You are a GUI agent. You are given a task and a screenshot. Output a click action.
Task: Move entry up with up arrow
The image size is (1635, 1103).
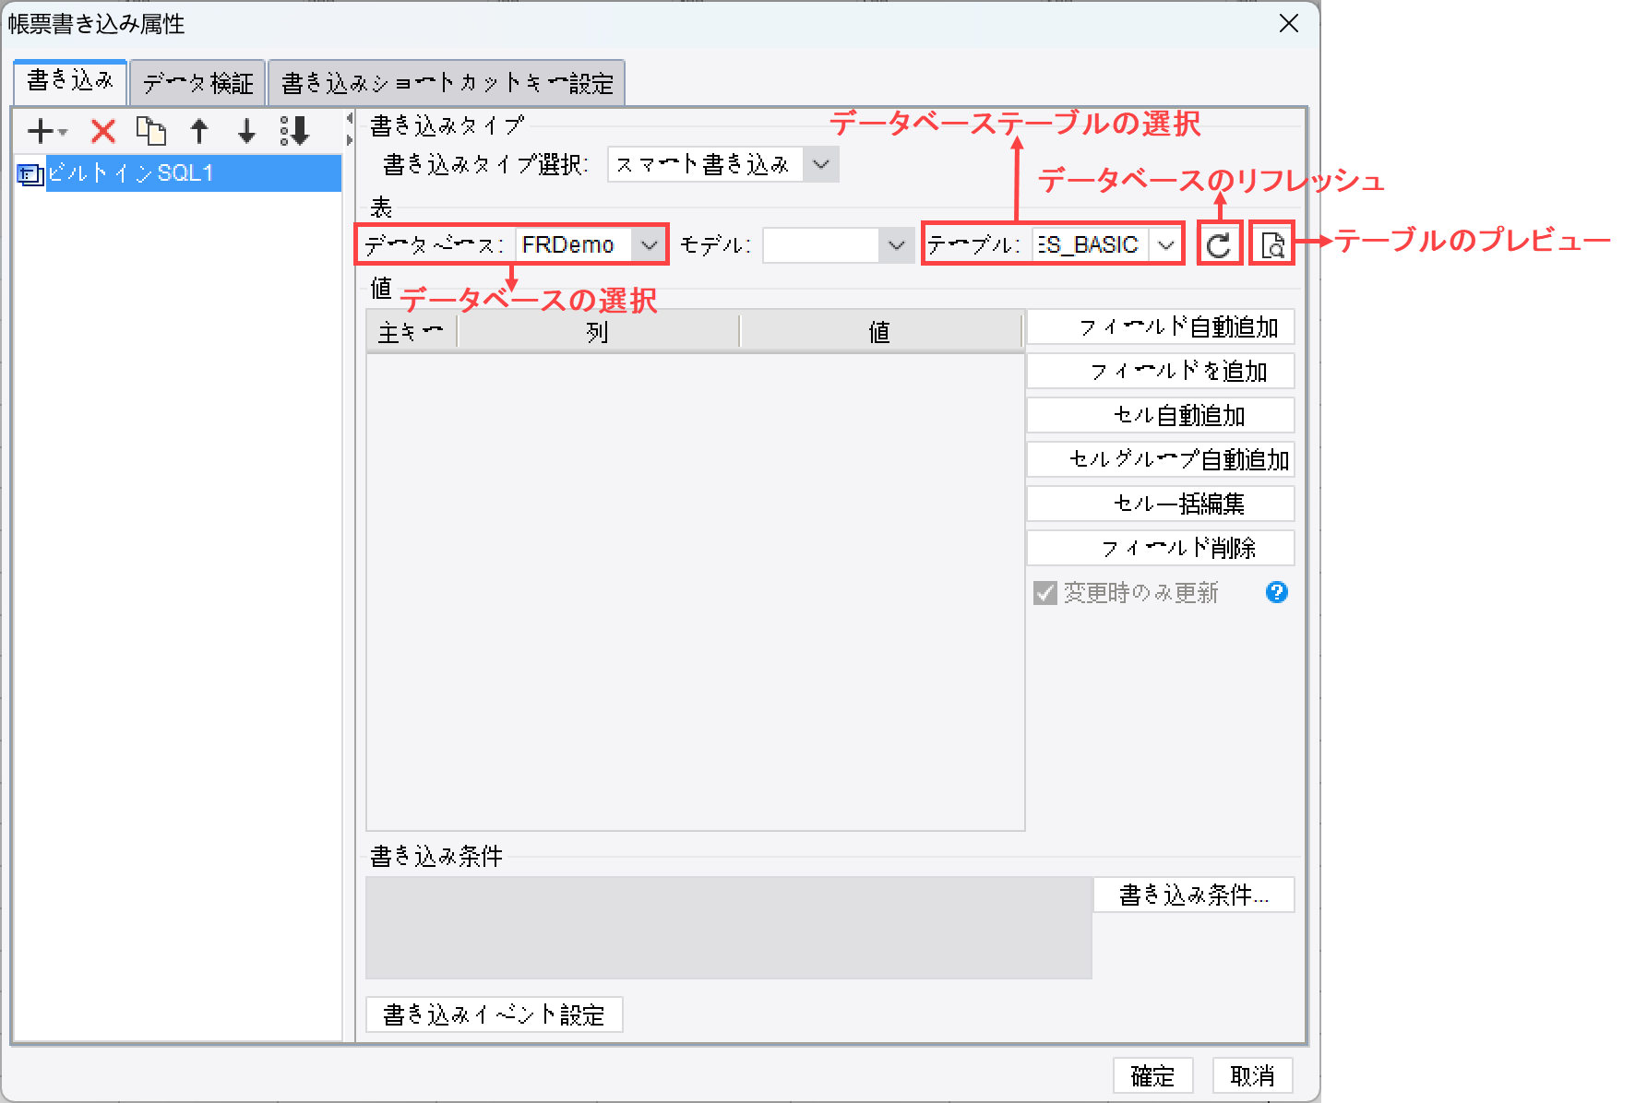(199, 132)
